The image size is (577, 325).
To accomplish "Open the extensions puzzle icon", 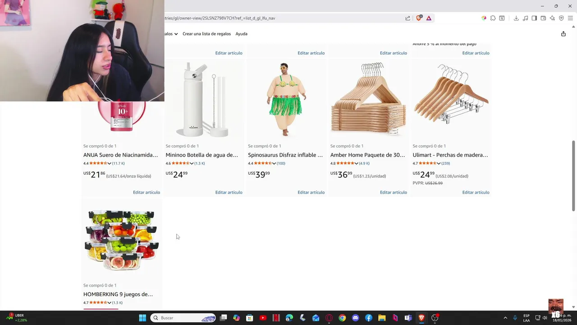I will (493, 18).
